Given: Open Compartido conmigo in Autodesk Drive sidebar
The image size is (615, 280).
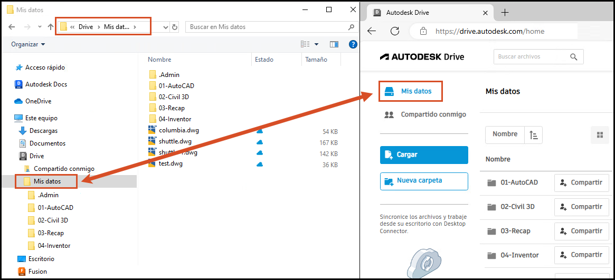Looking at the screenshot, I should (425, 115).
